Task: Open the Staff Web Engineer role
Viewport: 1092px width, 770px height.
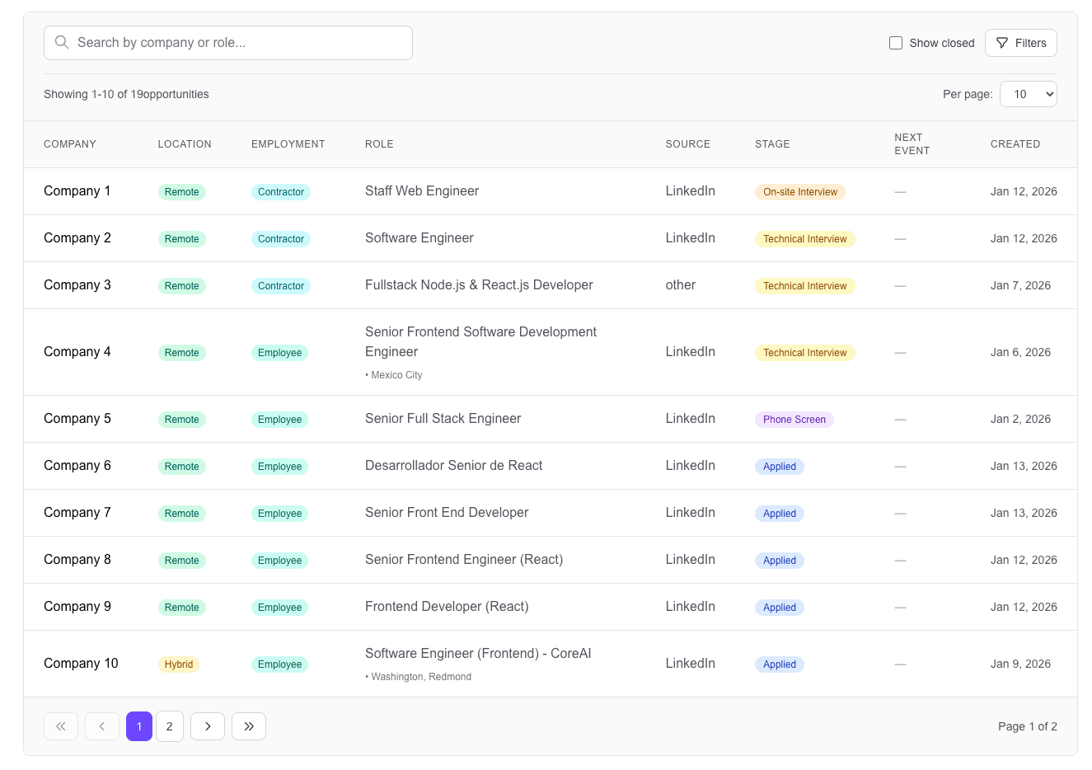Action: point(422,191)
